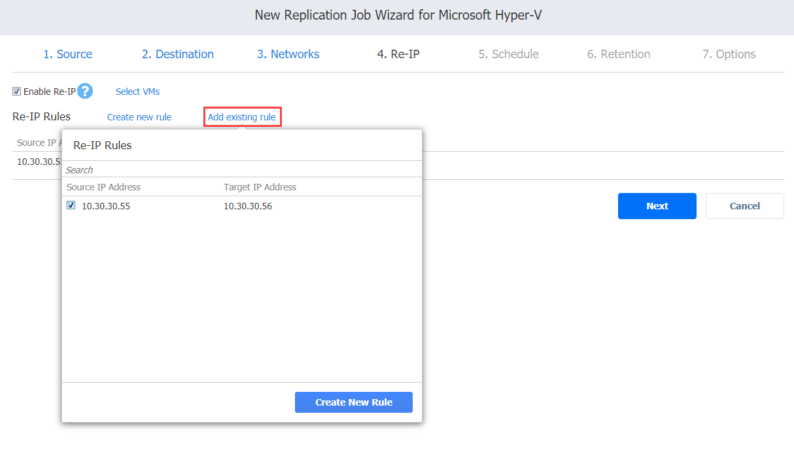Jump to the Schedule step

click(508, 54)
